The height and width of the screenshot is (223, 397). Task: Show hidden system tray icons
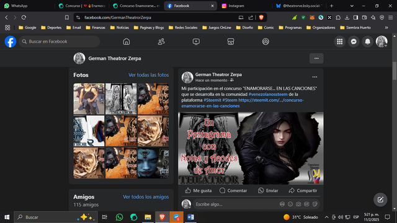(327, 217)
